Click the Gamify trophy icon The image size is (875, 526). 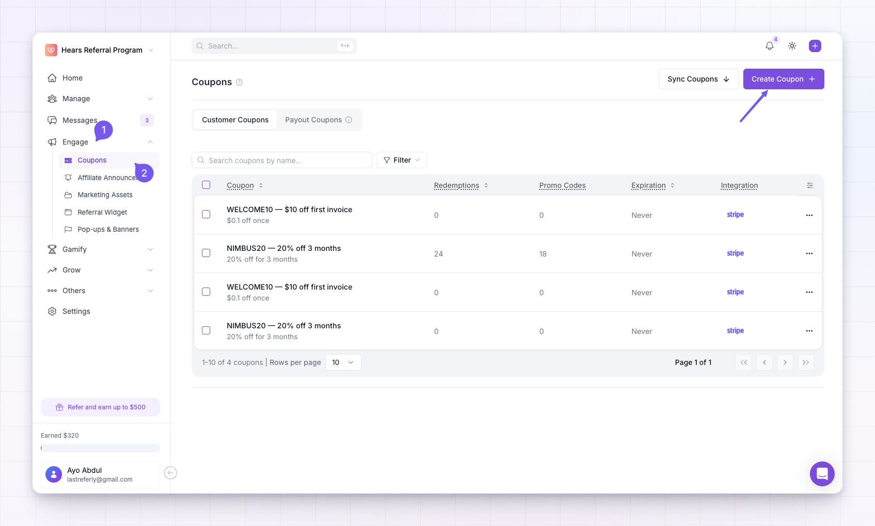click(52, 249)
